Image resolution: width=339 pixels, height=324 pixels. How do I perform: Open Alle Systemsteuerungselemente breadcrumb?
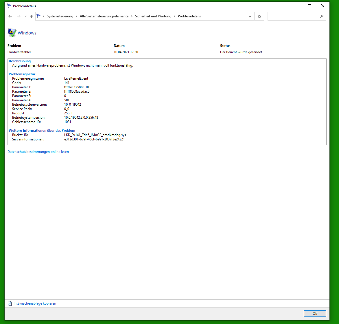104,16
